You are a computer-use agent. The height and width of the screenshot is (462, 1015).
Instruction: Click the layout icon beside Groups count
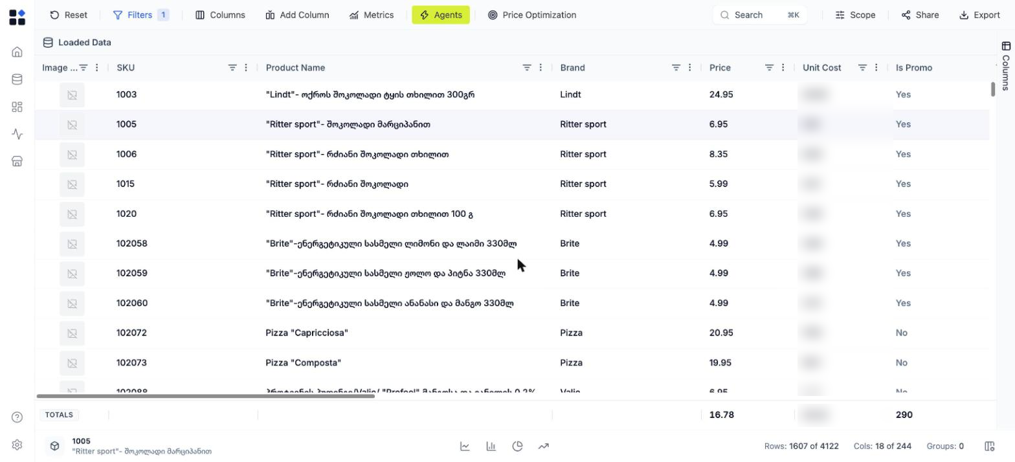pyautogui.click(x=989, y=446)
